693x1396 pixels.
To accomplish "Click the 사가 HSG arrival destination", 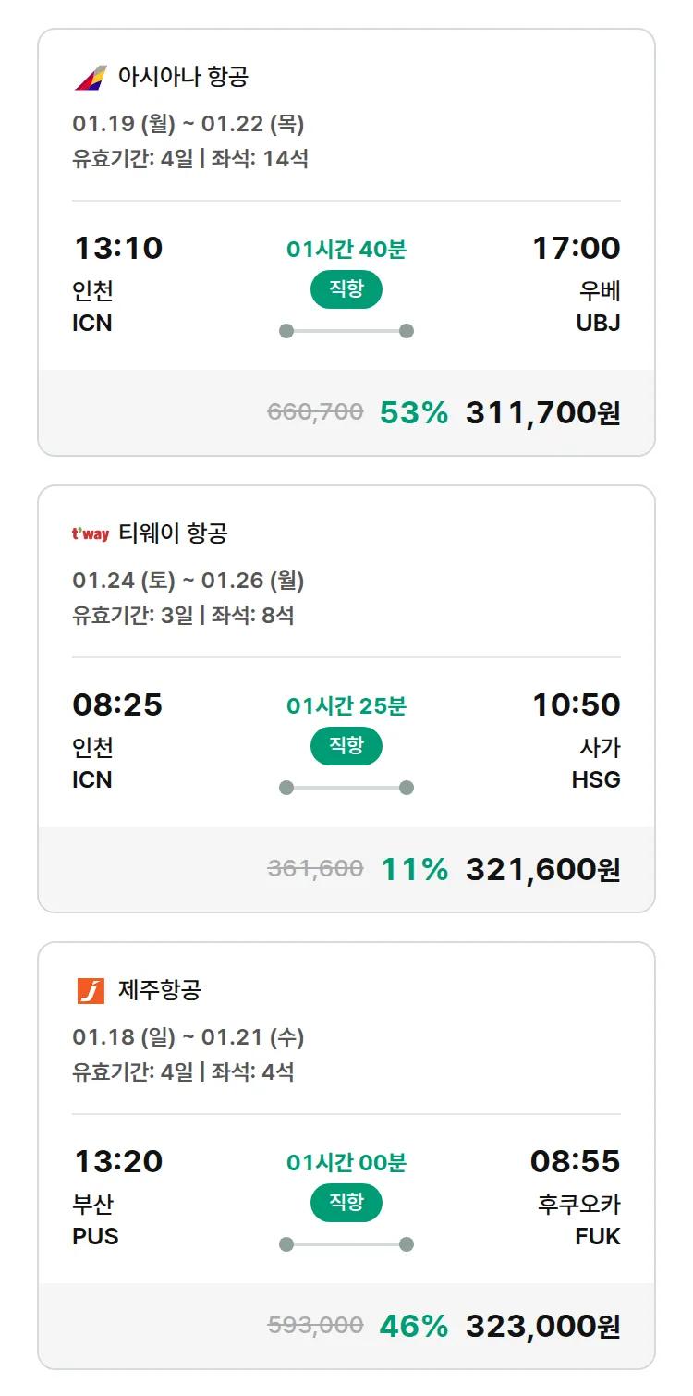I will 596,764.
